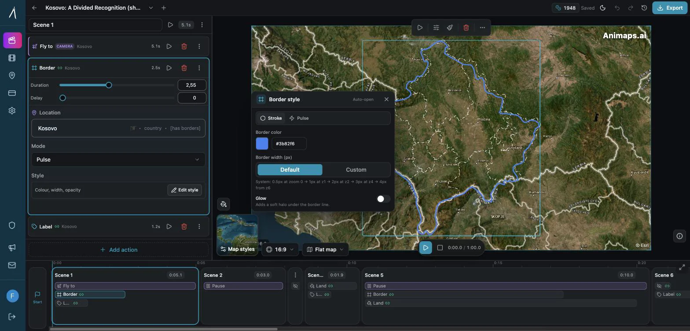The width and height of the screenshot is (690, 331).
Task: Click the border color swatch
Action: point(262,143)
